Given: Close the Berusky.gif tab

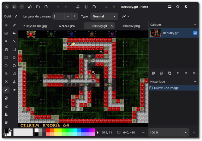Looking at the screenshot, I should [111, 26].
